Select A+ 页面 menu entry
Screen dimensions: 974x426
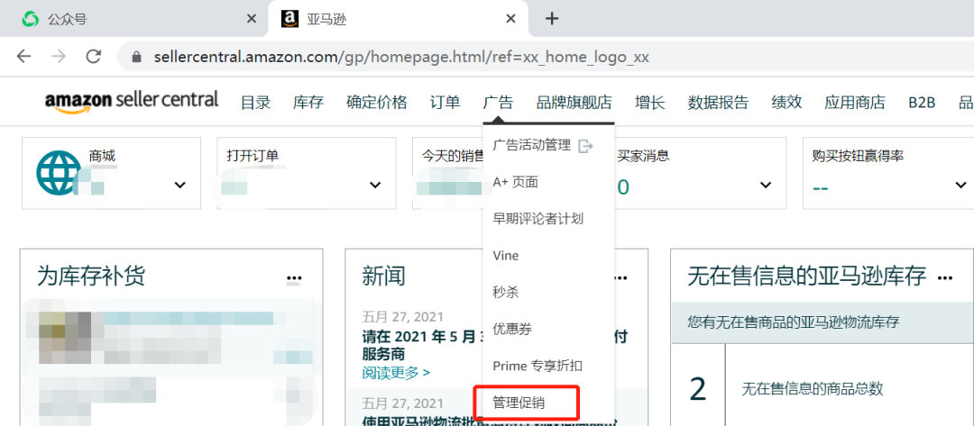click(515, 182)
